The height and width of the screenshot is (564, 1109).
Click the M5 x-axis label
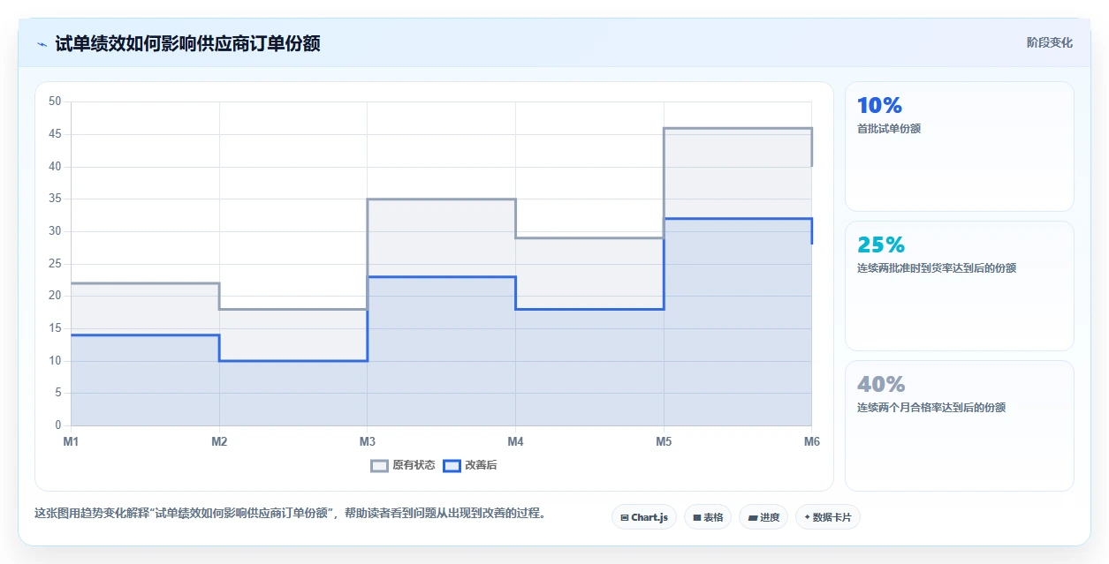pyautogui.click(x=664, y=441)
